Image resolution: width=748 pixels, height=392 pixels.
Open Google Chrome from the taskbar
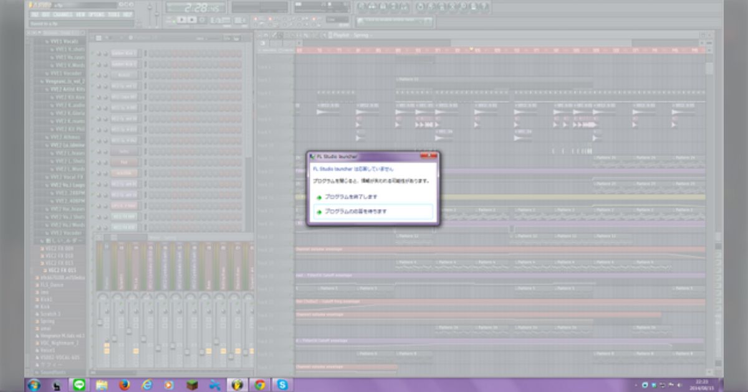click(259, 385)
